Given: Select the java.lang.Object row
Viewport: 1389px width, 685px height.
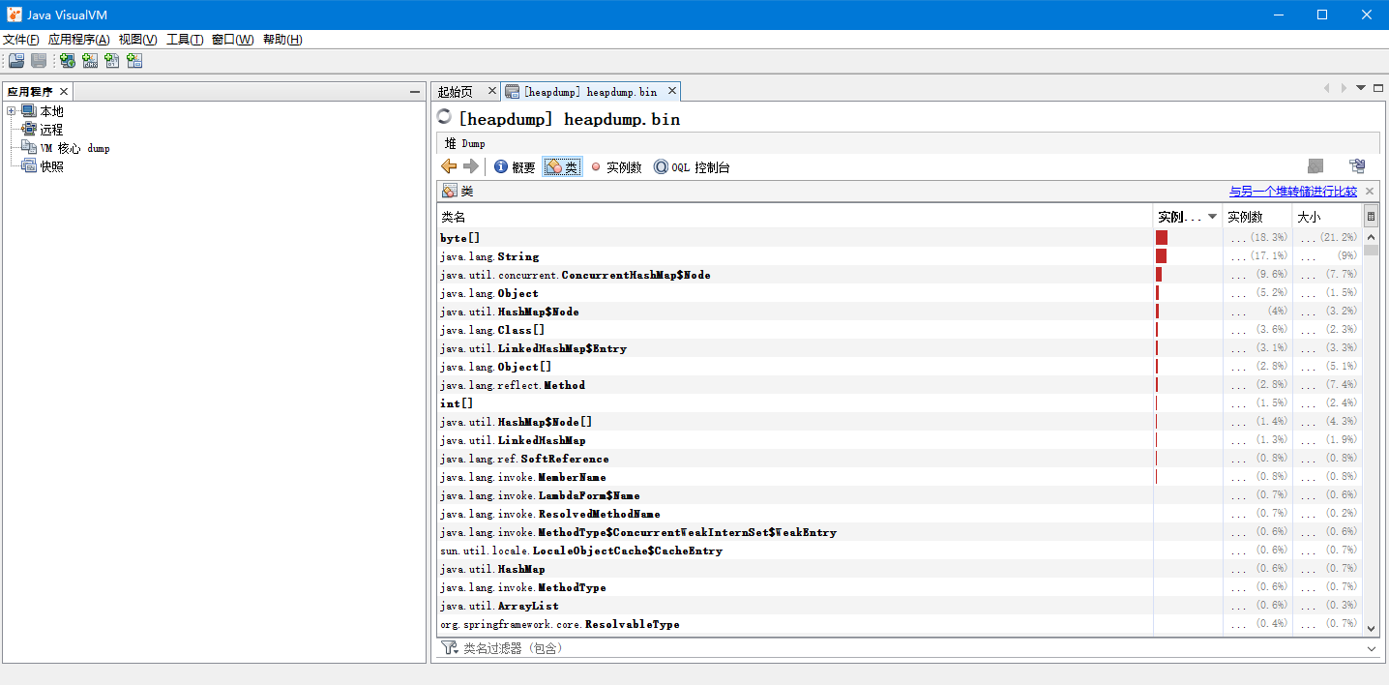Looking at the screenshot, I should 900,293.
